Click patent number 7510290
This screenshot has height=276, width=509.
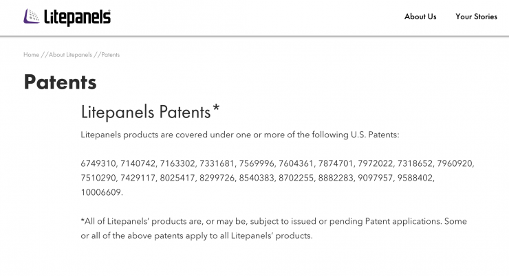[98, 178]
